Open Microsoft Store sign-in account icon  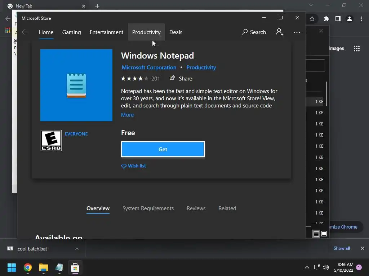(x=280, y=32)
